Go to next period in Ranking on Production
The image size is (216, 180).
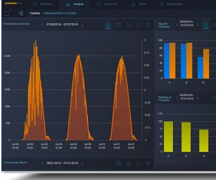pyautogui.click(x=197, y=98)
